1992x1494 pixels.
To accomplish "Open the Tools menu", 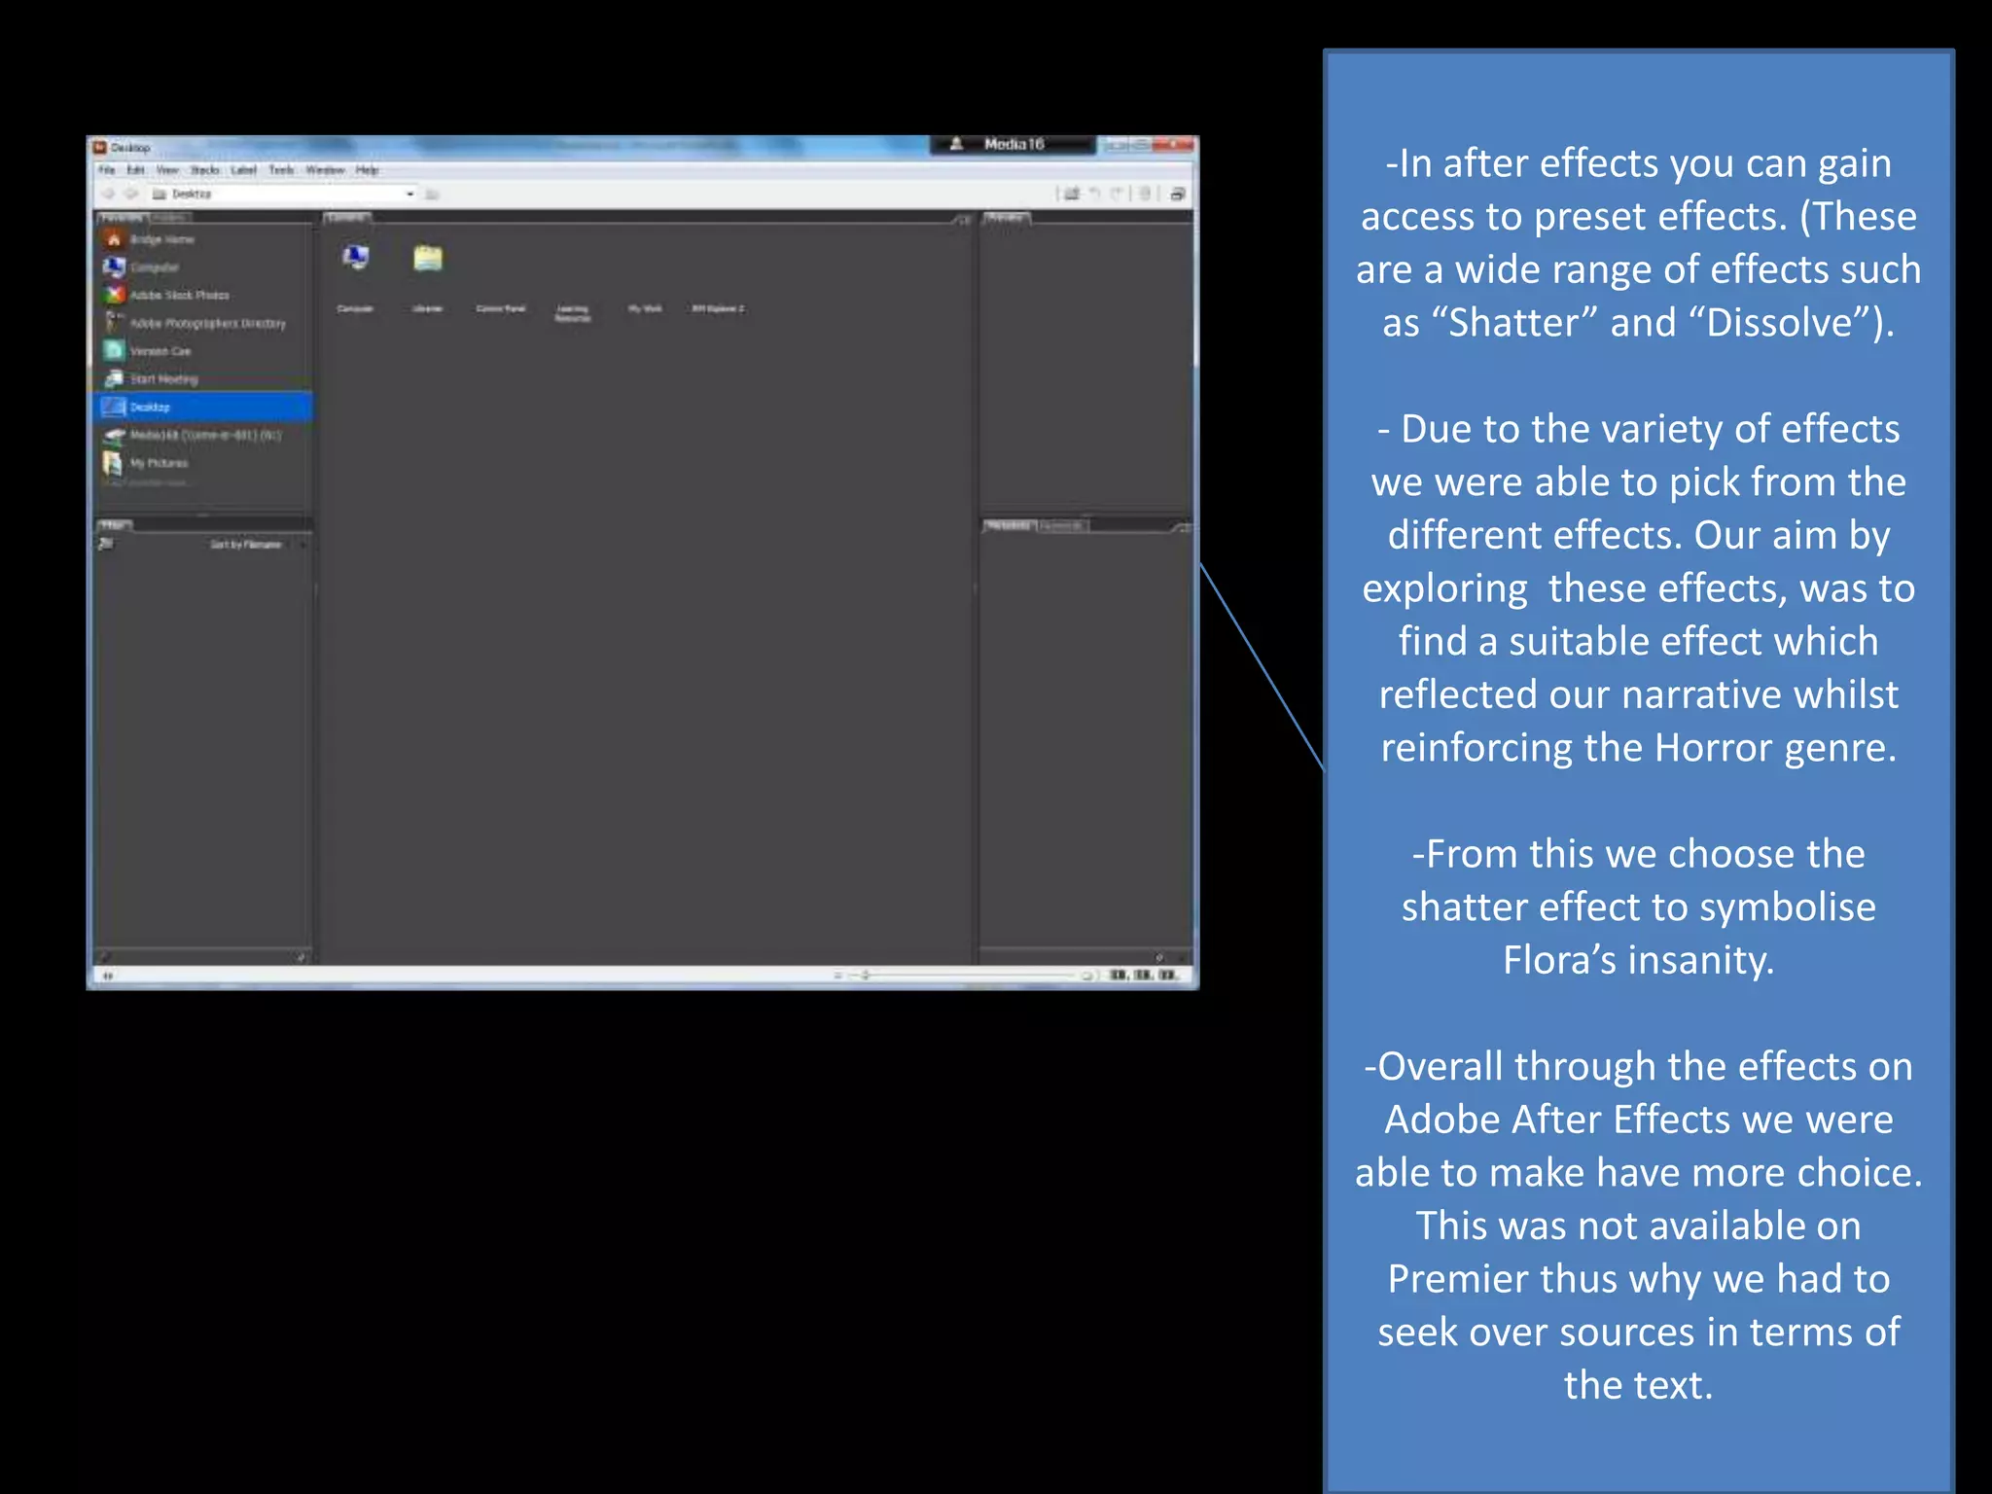I will pos(281,170).
